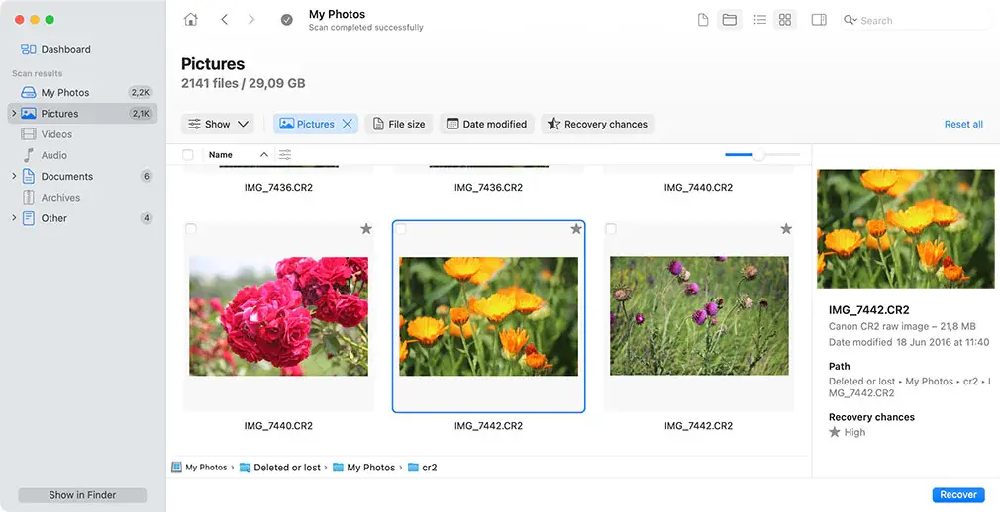Screen dimensions: 1000x512
Task: Open the column settings icon next to Name
Action: tap(285, 155)
